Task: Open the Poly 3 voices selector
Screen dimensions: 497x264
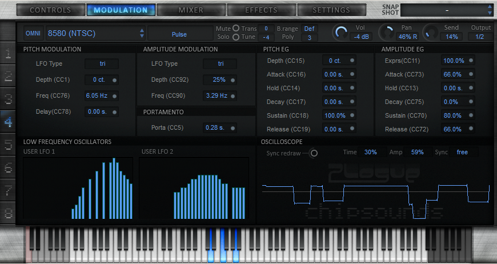Action: pyautogui.click(x=310, y=38)
